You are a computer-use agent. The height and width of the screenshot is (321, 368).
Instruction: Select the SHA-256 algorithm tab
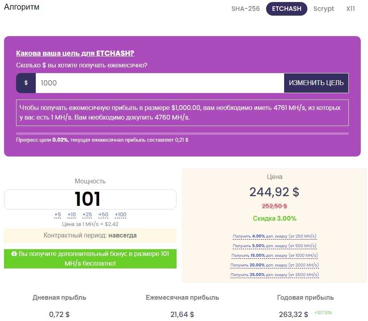tap(246, 9)
